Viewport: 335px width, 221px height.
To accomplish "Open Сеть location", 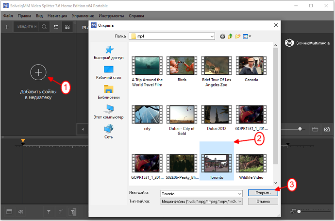I will point(109,132).
